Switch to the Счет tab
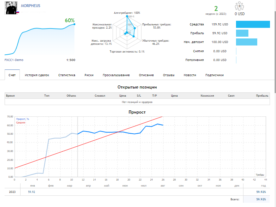Screen dimensions: 276x207 (x=12, y=75)
